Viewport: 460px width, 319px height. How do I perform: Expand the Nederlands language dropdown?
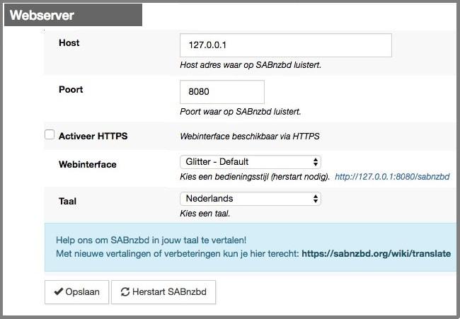coord(250,199)
